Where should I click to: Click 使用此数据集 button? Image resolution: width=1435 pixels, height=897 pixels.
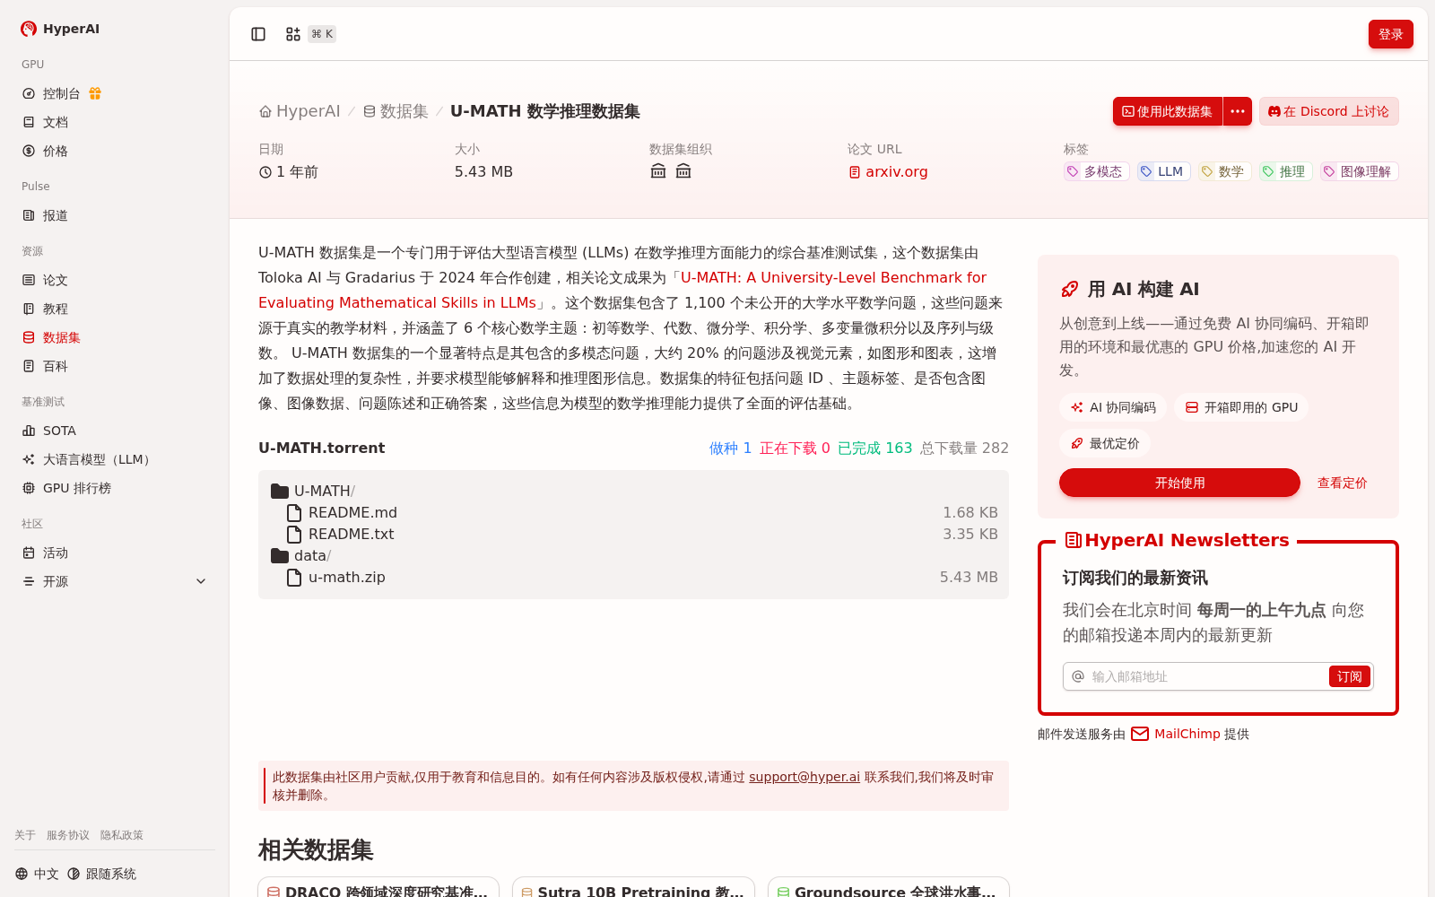1167,111
